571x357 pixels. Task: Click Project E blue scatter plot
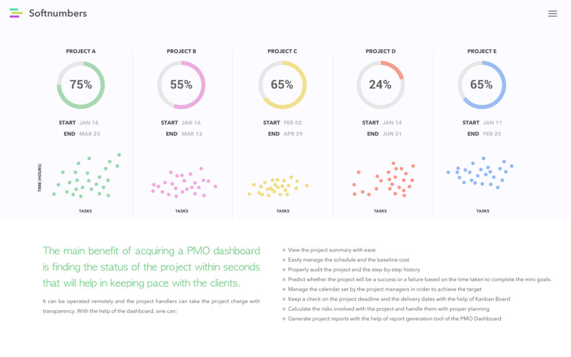tap(481, 172)
